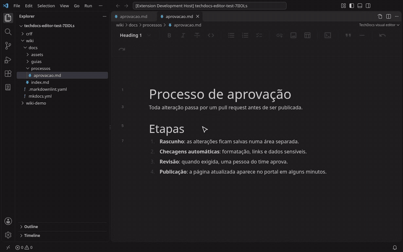403x252 pixels.
Task: Click the code block toolbar icon
Action: pyautogui.click(x=328, y=35)
